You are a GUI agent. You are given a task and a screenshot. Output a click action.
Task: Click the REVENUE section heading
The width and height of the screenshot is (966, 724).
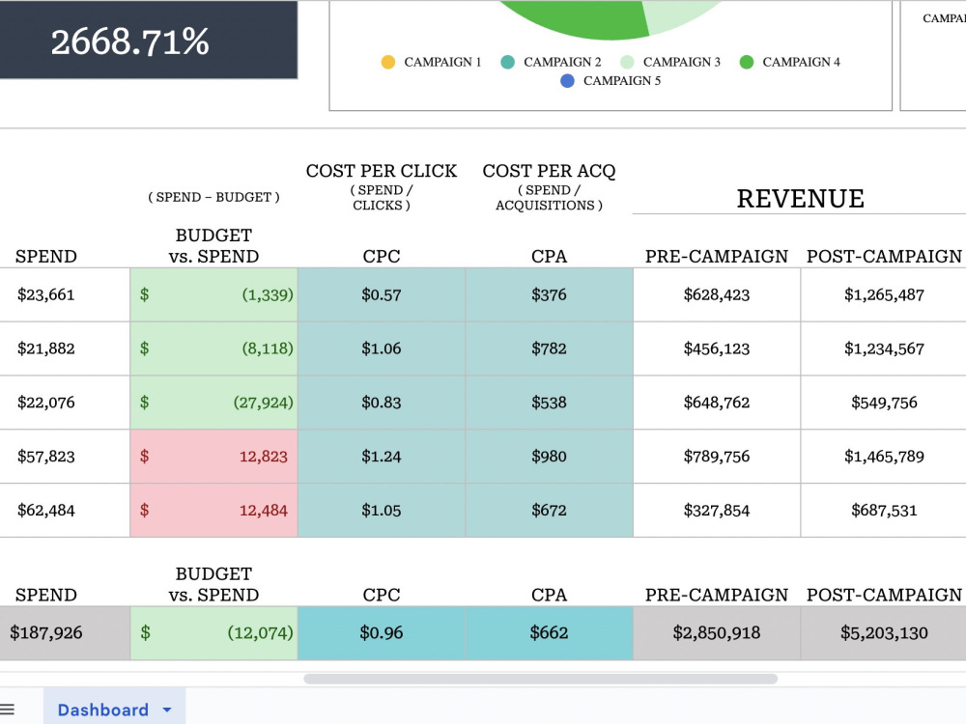click(x=800, y=199)
